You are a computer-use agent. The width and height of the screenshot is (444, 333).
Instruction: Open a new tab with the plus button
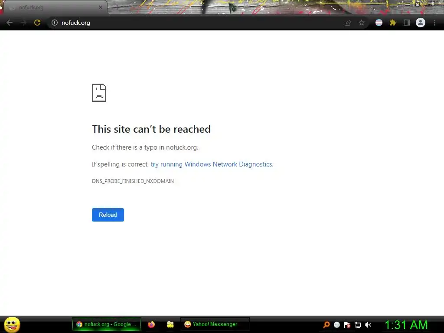click(117, 8)
